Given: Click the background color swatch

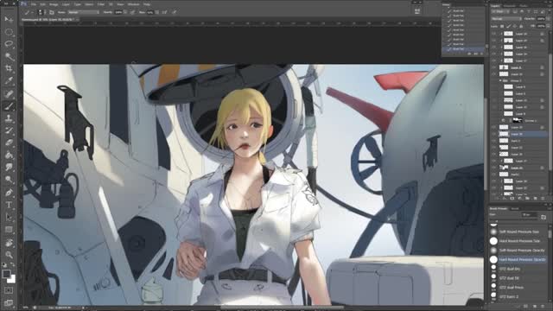Looking at the screenshot, I should coord(11,279).
